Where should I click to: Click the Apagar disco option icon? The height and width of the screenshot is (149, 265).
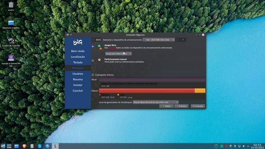pyautogui.click(x=100, y=47)
